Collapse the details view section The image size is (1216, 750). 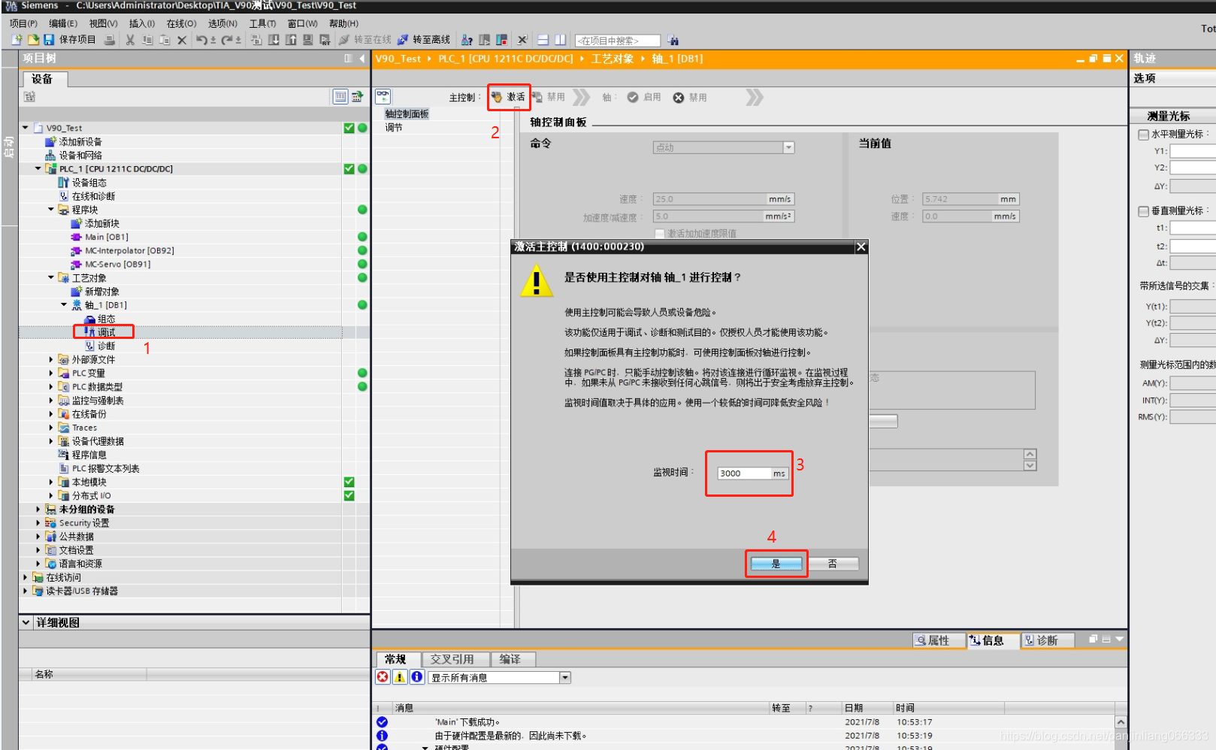pos(26,622)
